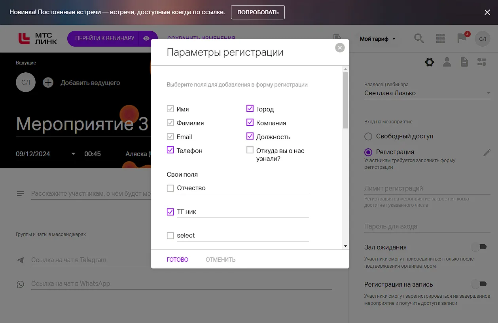
Task: Expand the Мой тариф dropdown
Action: (x=377, y=39)
